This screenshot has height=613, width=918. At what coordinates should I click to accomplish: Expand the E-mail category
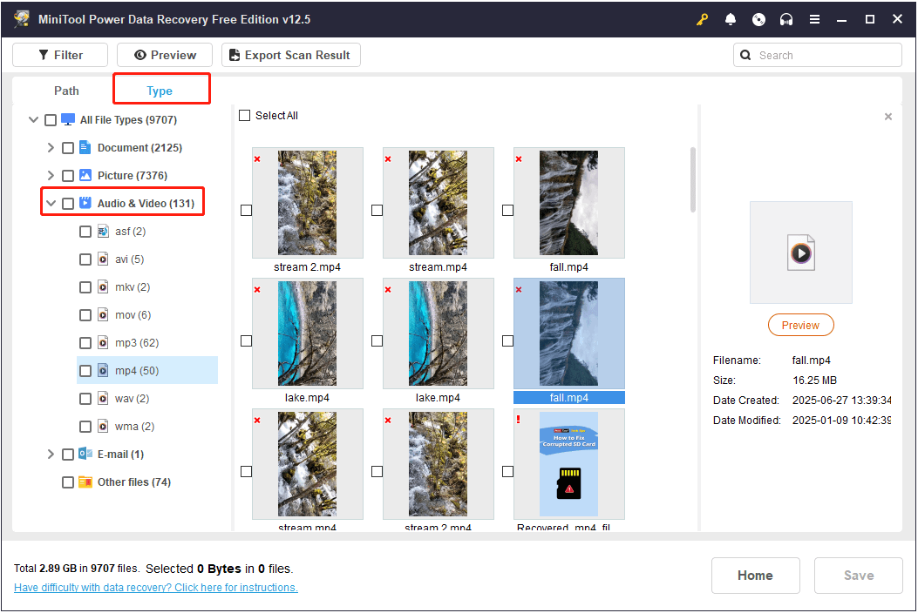coord(51,454)
